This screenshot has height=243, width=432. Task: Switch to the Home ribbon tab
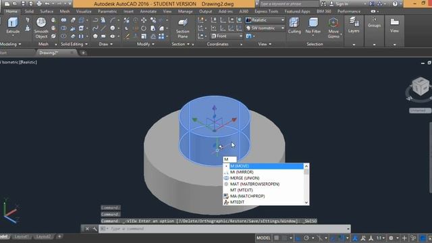[x=11, y=11]
